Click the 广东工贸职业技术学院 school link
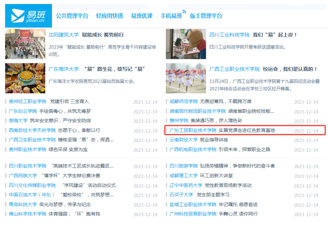 [x=193, y=130]
